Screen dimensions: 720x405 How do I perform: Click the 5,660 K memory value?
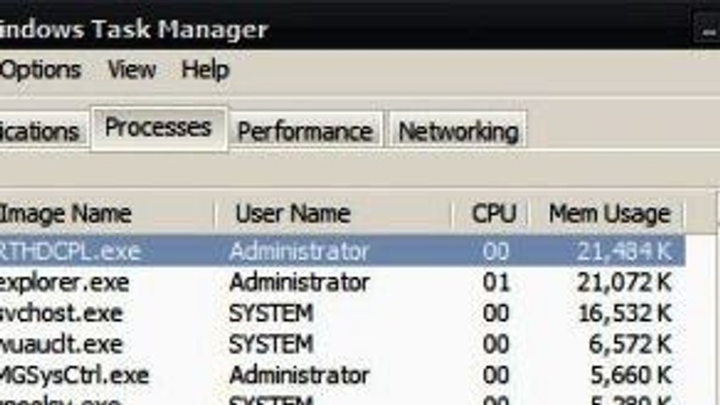[x=631, y=375]
